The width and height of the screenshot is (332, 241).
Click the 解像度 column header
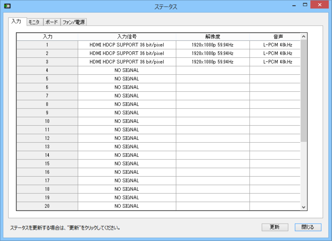pyautogui.click(x=213, y=36)
